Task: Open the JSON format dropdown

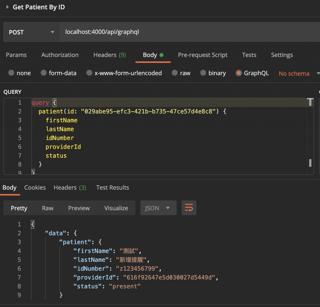Action: (158, 208)
